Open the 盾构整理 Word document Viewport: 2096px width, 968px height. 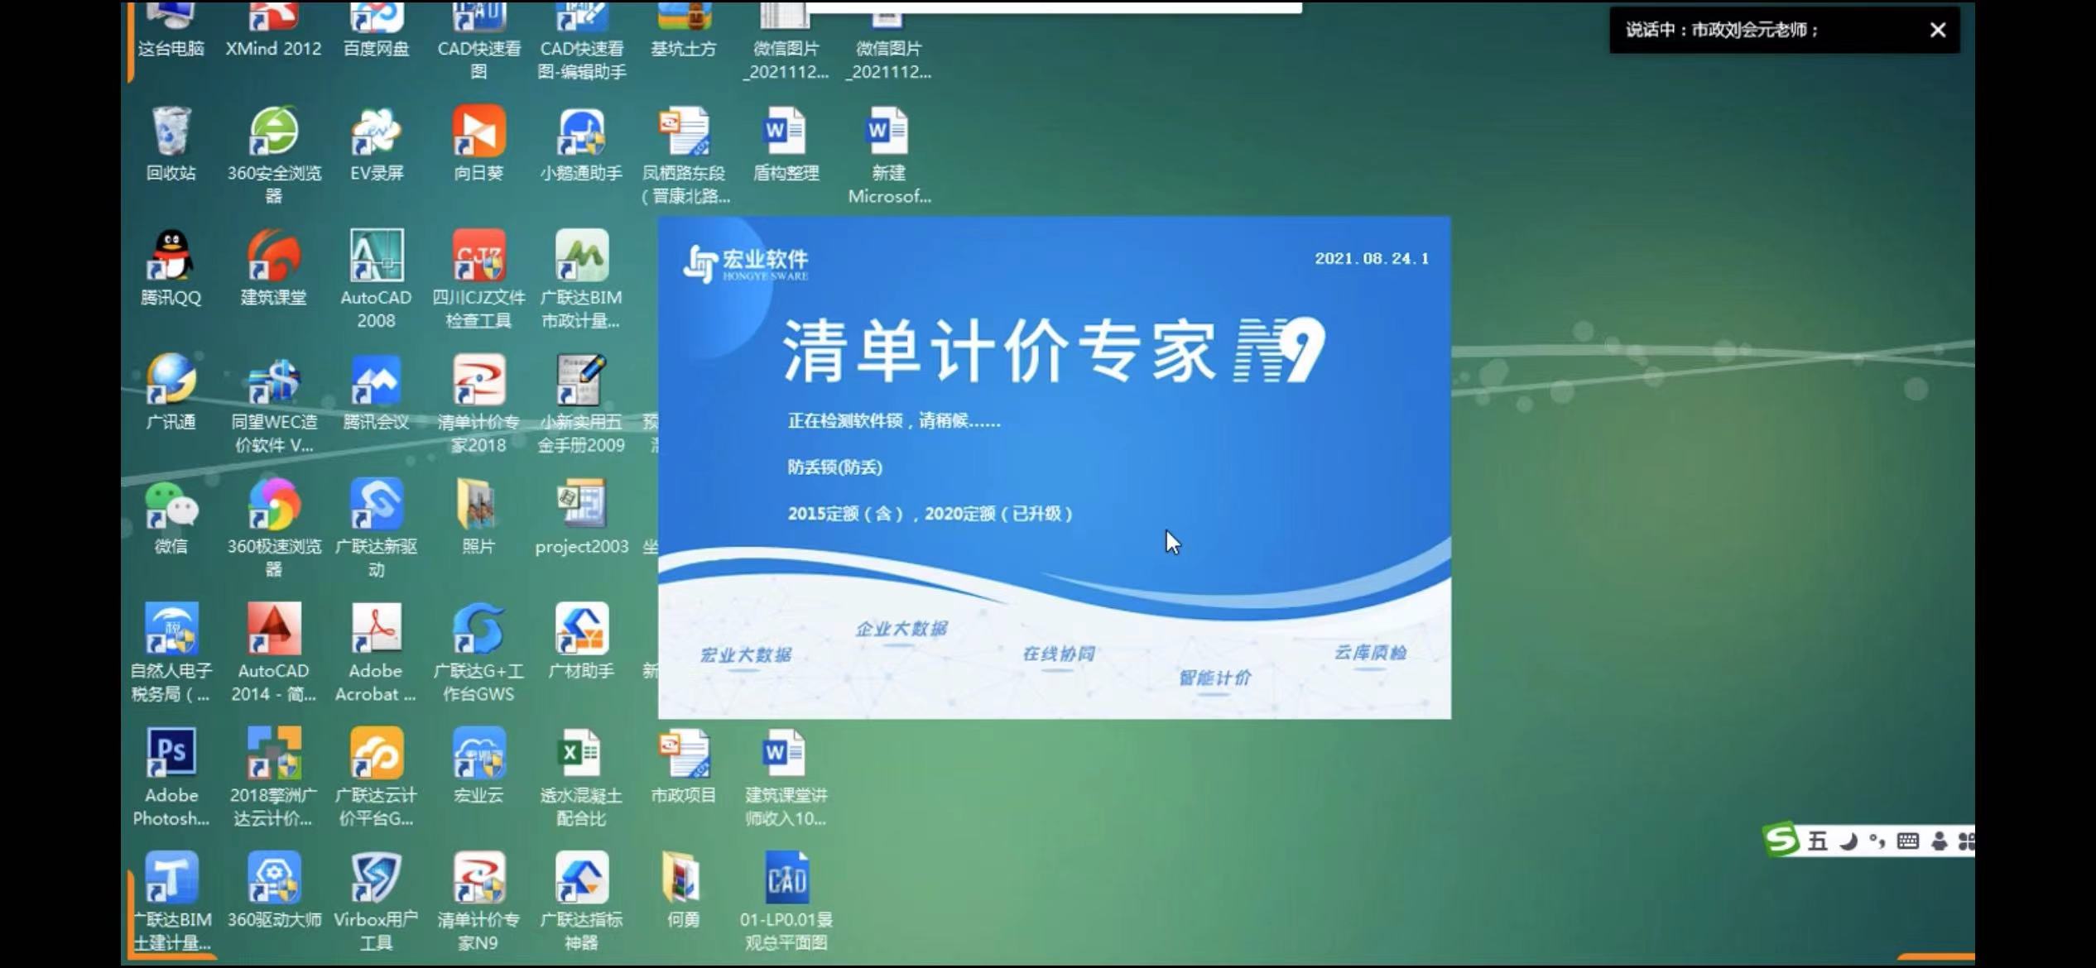[x=786, y=143]
